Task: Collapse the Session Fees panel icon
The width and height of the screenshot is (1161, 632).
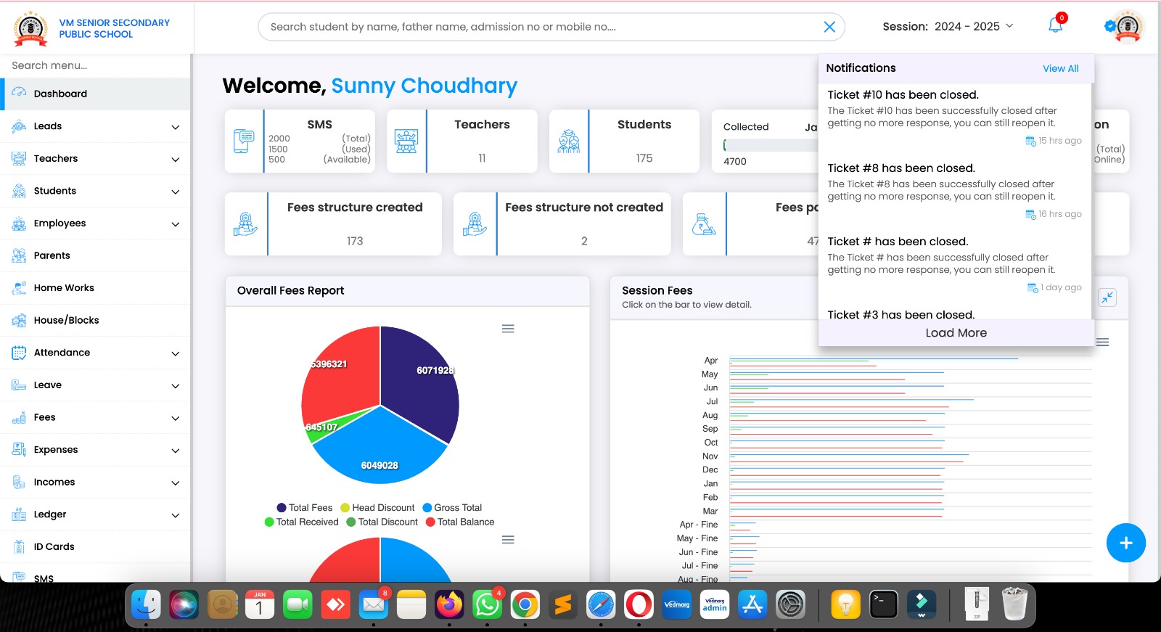Action: [1107, 297]
